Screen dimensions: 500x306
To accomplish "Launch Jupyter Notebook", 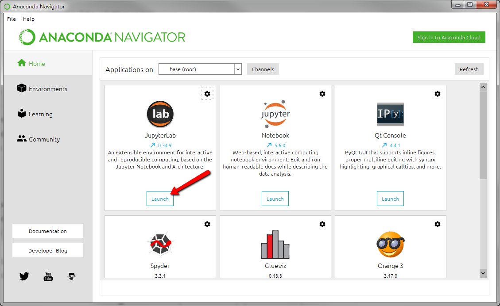I will (x=275, y=199).
